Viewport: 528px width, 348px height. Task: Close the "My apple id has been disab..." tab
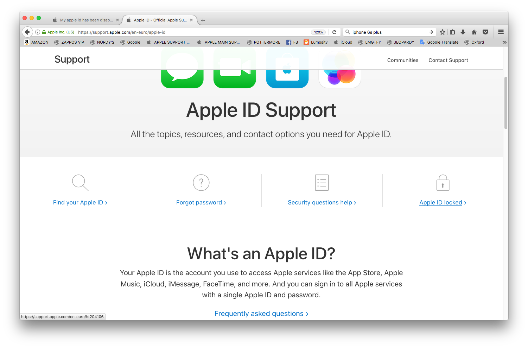click(117, 20)
